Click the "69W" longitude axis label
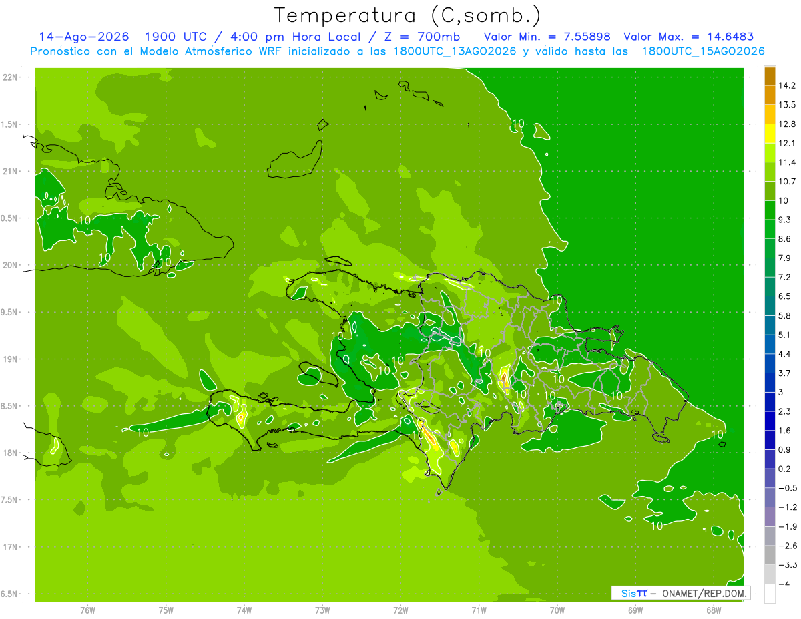The width and height of the screenshot is (801, 619). click(x=635, y=610)
